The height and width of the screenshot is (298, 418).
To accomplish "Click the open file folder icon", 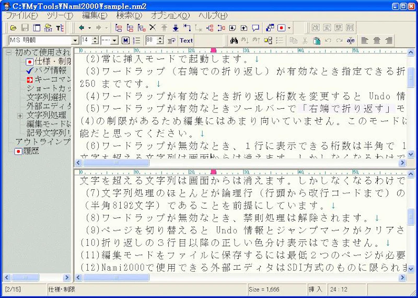I will point(14,28).
